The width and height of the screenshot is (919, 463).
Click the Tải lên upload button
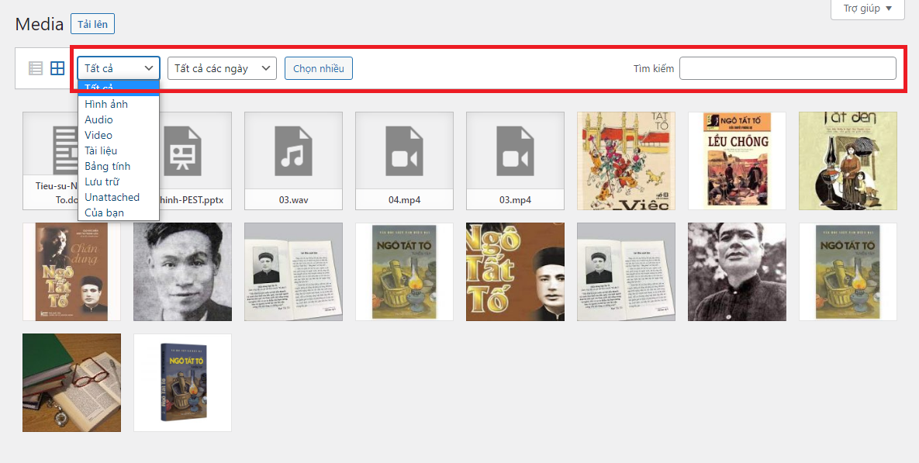coord(92,24)
